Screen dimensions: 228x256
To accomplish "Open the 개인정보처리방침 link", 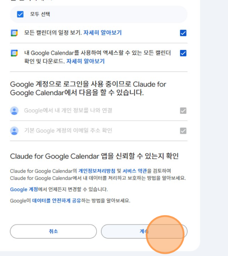I will click(97, 171).
